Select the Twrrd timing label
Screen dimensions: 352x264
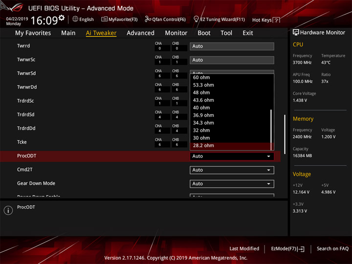tap(23, 46)
